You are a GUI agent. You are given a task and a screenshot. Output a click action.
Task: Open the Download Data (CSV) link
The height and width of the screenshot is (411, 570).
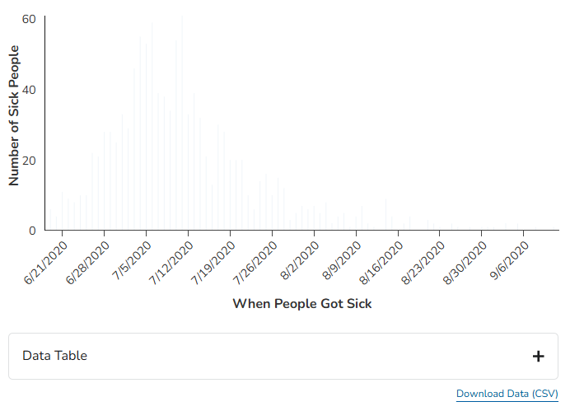[507, 394]
